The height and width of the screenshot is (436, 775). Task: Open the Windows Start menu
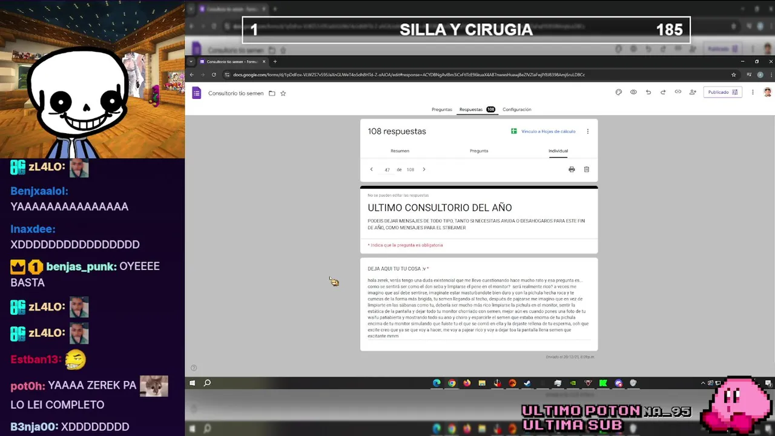(x=192, y=383)
